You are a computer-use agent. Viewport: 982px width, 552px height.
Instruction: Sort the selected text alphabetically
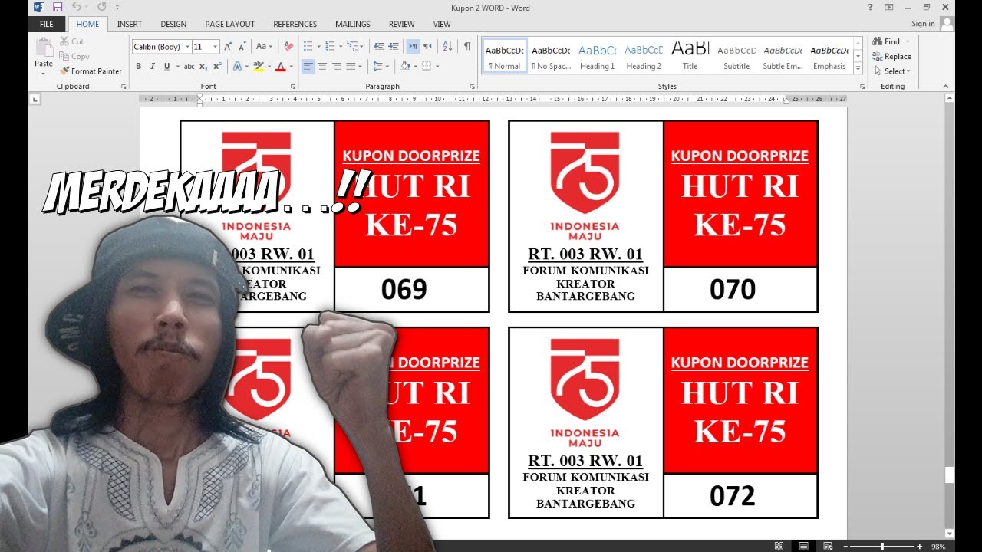[448, 47]
